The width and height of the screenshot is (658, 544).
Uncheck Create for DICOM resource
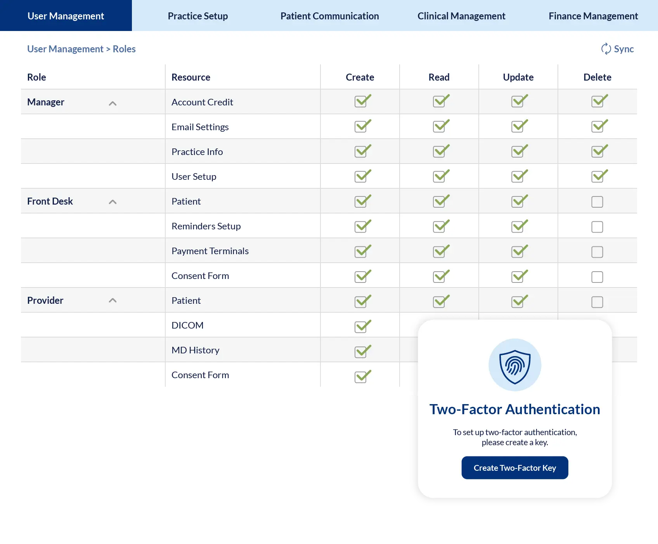[x=363, y=326]
